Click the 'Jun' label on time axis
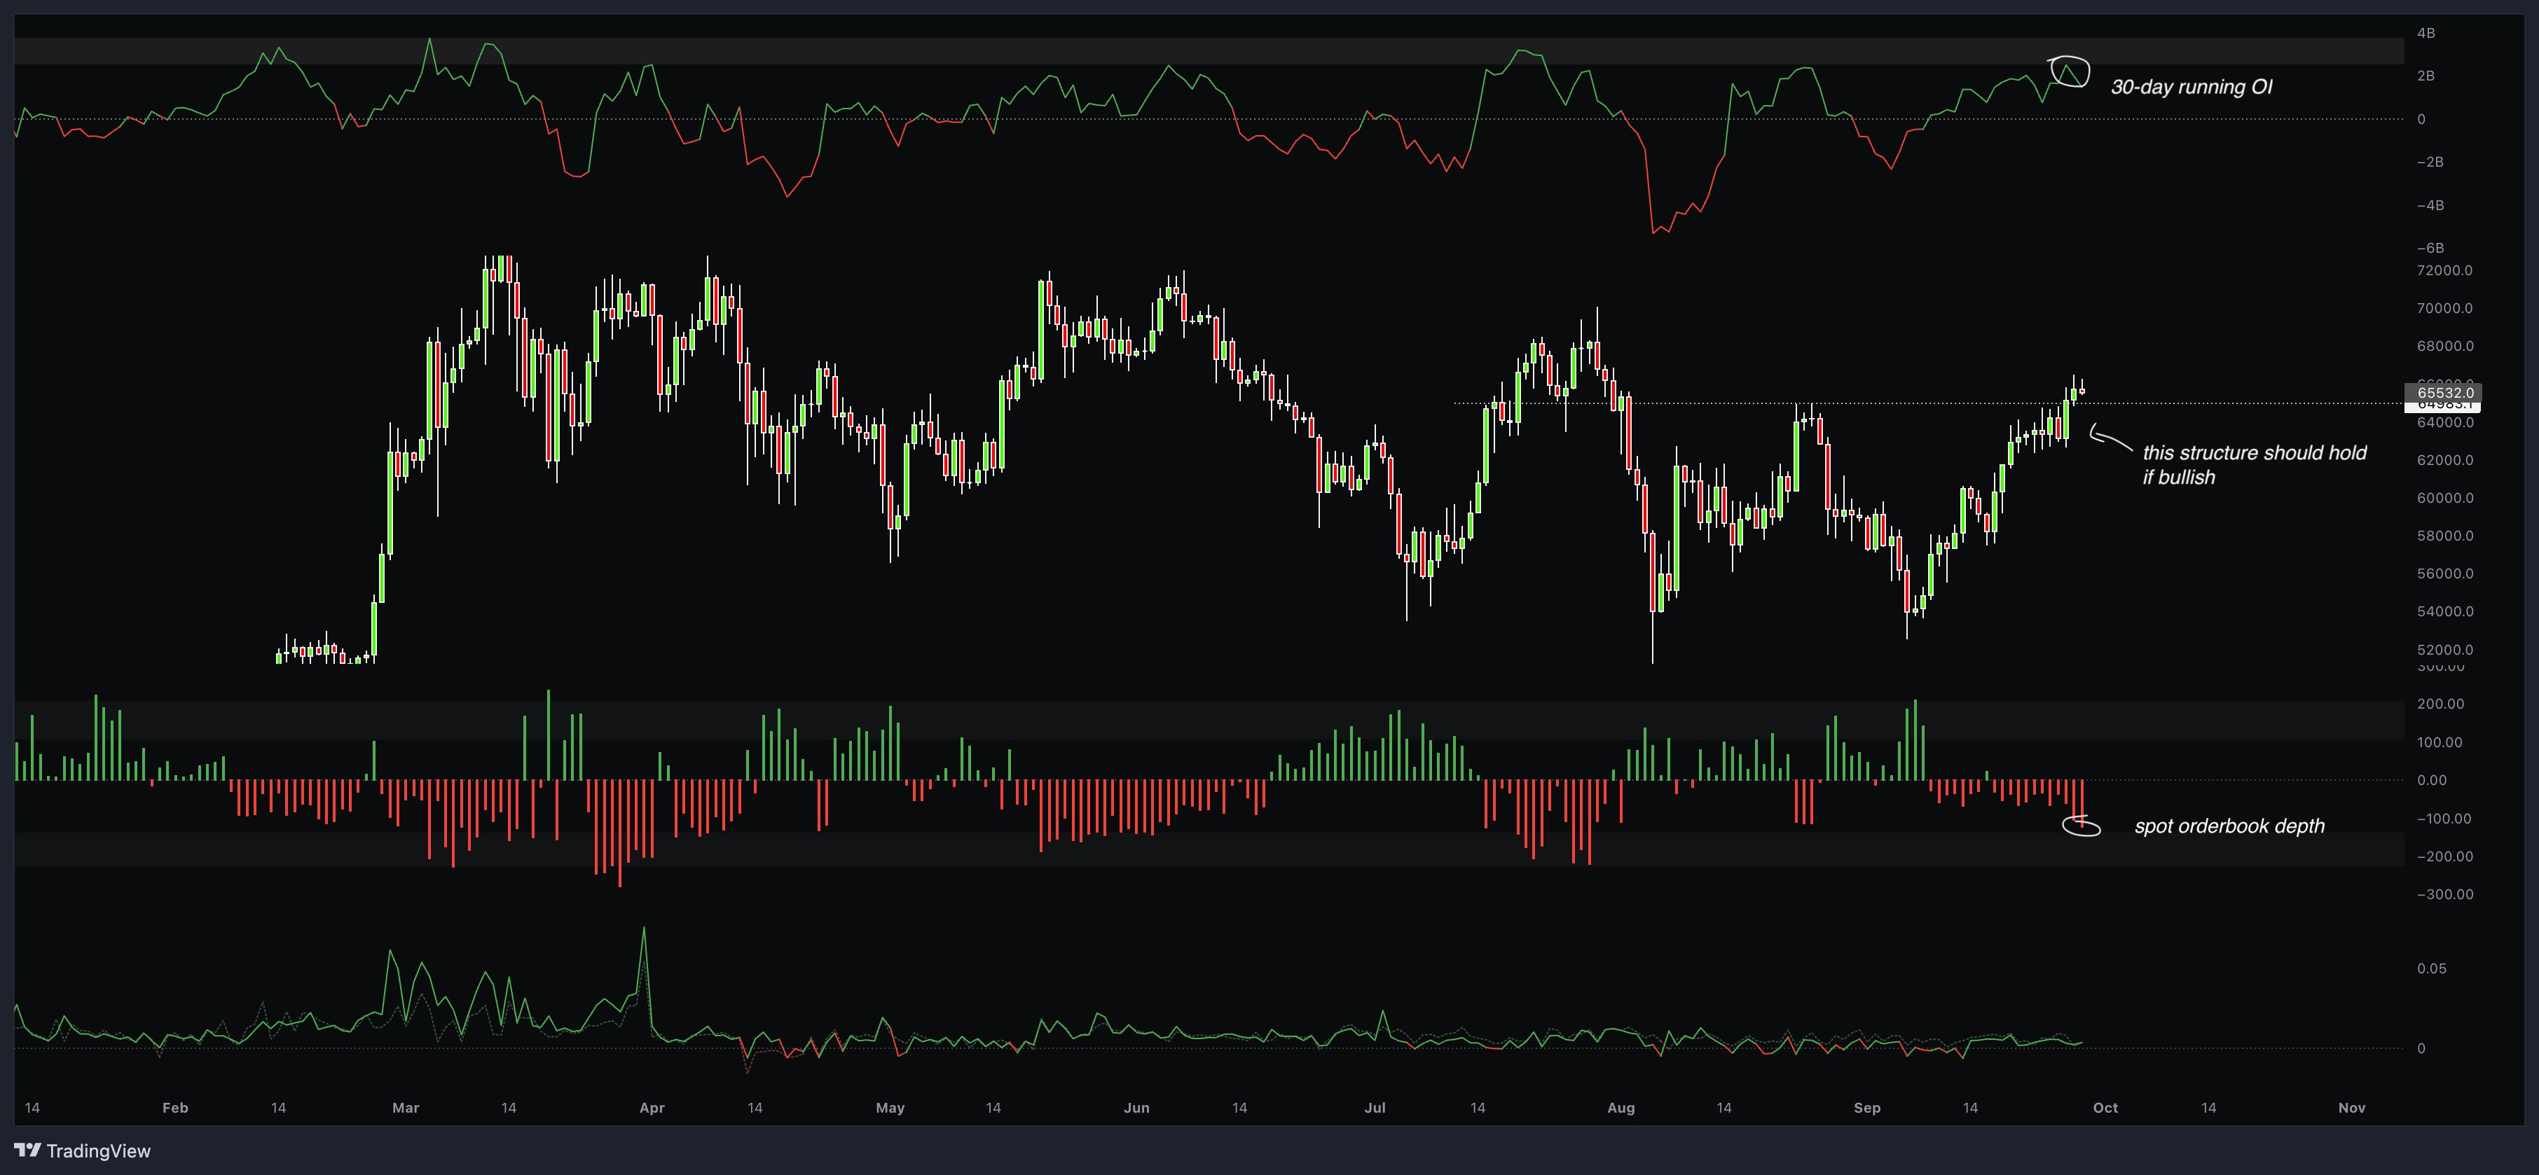 pos(1136,1107)
